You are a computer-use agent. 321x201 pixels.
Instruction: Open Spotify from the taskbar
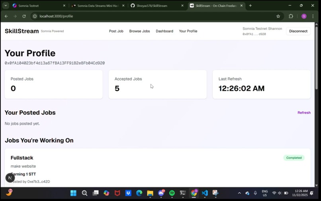[172, 193]
